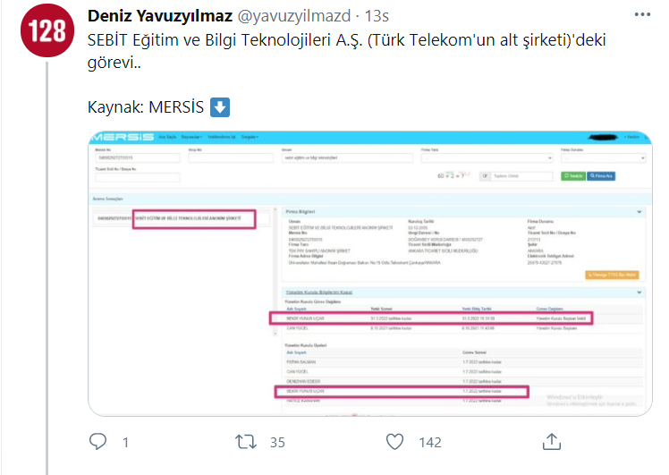Click the blue down-arrow emoji after MERSİS
Viewport: 669px width, 475px height.
220,107
